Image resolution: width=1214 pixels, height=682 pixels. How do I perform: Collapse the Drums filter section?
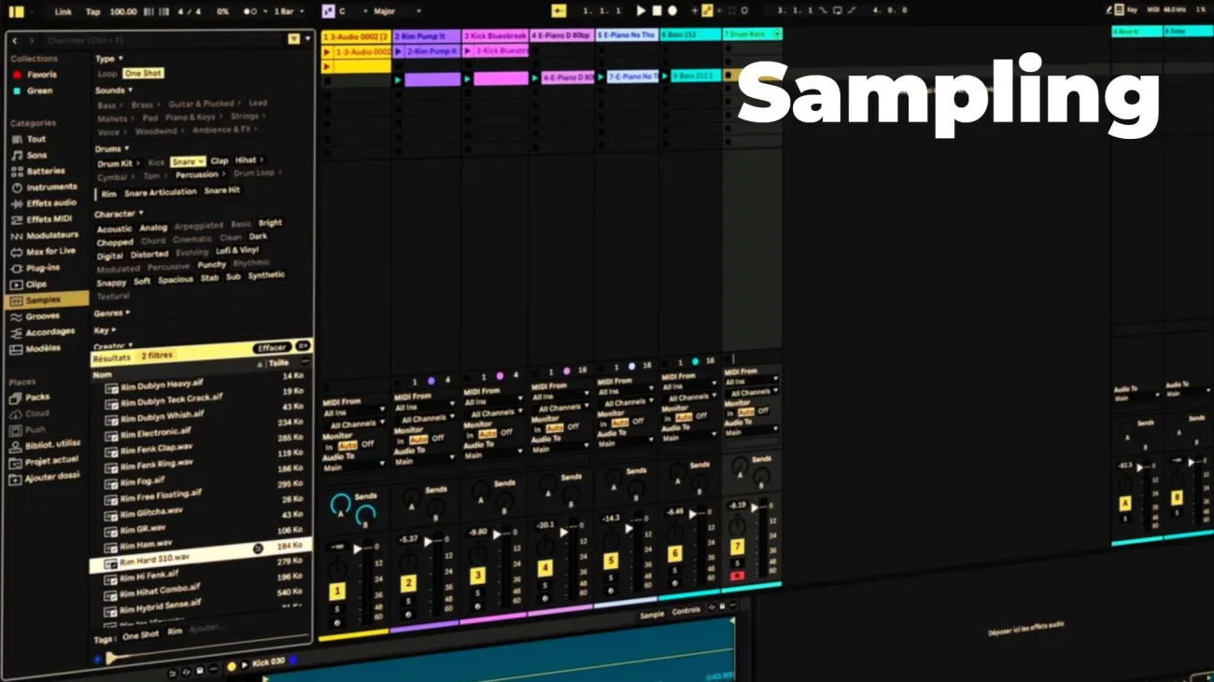[112, 148]
